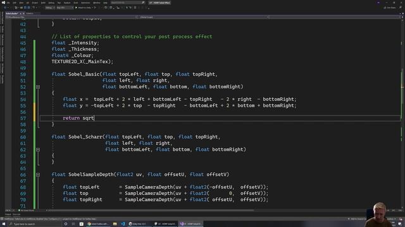Open the Windows Start menu
This screenshot has height=227, width=405.
(4, 224)
